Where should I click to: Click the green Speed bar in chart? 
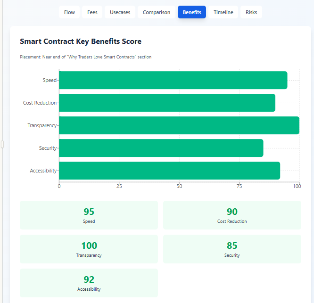click(173, 80)
